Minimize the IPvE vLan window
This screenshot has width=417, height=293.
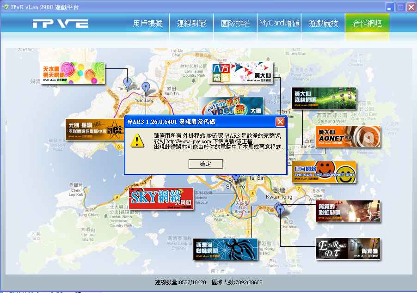tap(390, 7)
